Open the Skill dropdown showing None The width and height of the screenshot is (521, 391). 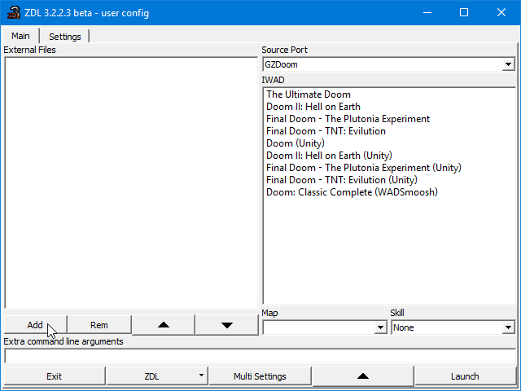click(508, 327)
